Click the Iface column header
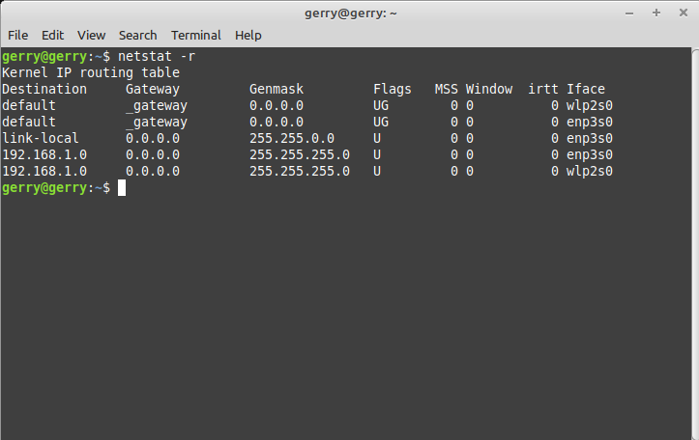 [x=586, y=90]
